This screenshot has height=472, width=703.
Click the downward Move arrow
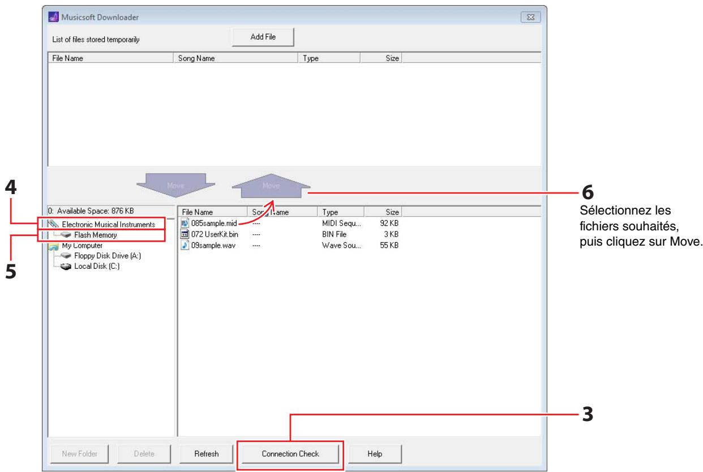[x=175, y=185]
